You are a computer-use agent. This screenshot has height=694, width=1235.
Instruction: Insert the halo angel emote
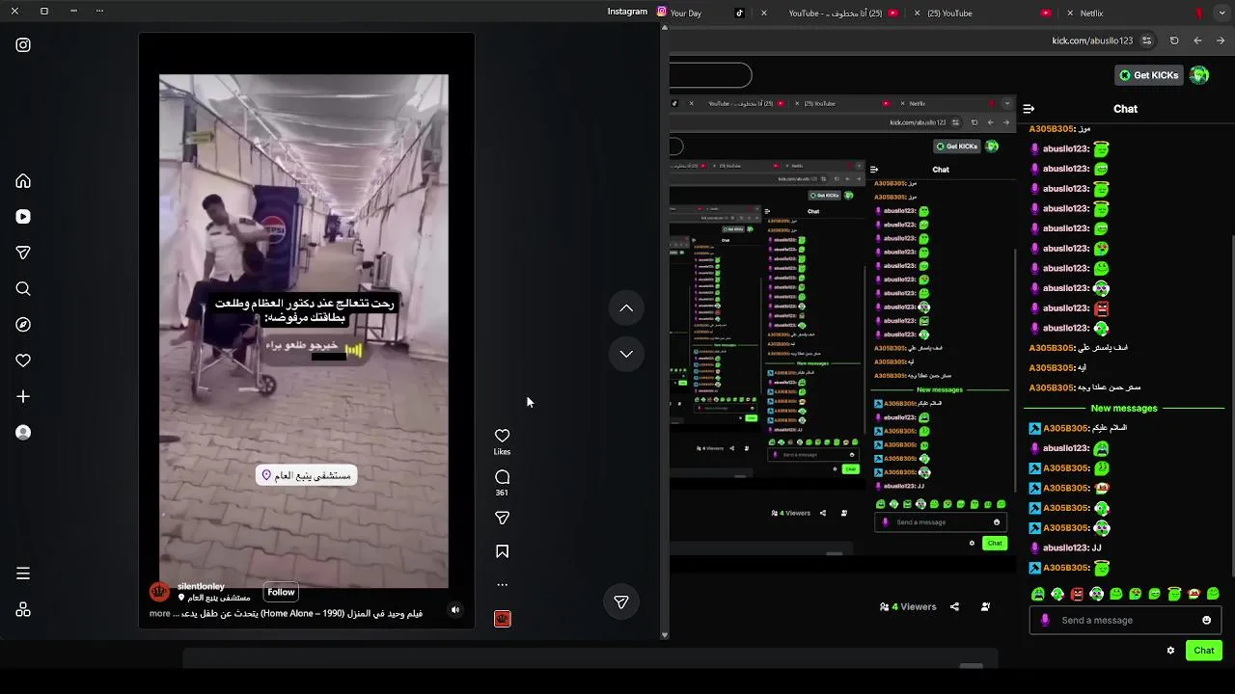tap(1174, 594)
